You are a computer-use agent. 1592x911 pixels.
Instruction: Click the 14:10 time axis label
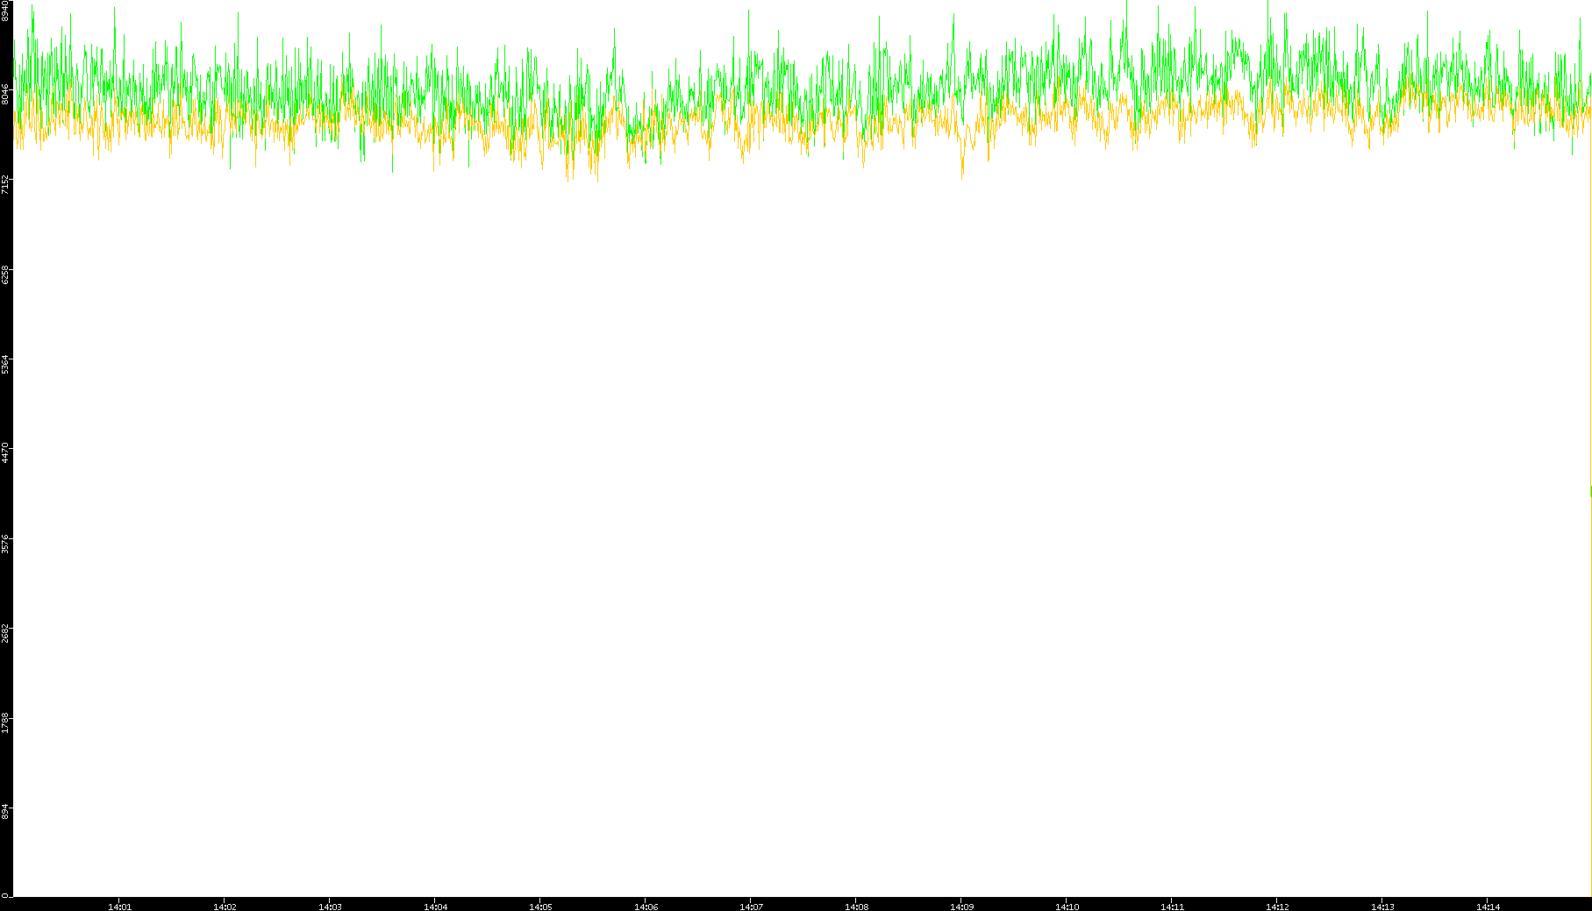coord(1067,907)
